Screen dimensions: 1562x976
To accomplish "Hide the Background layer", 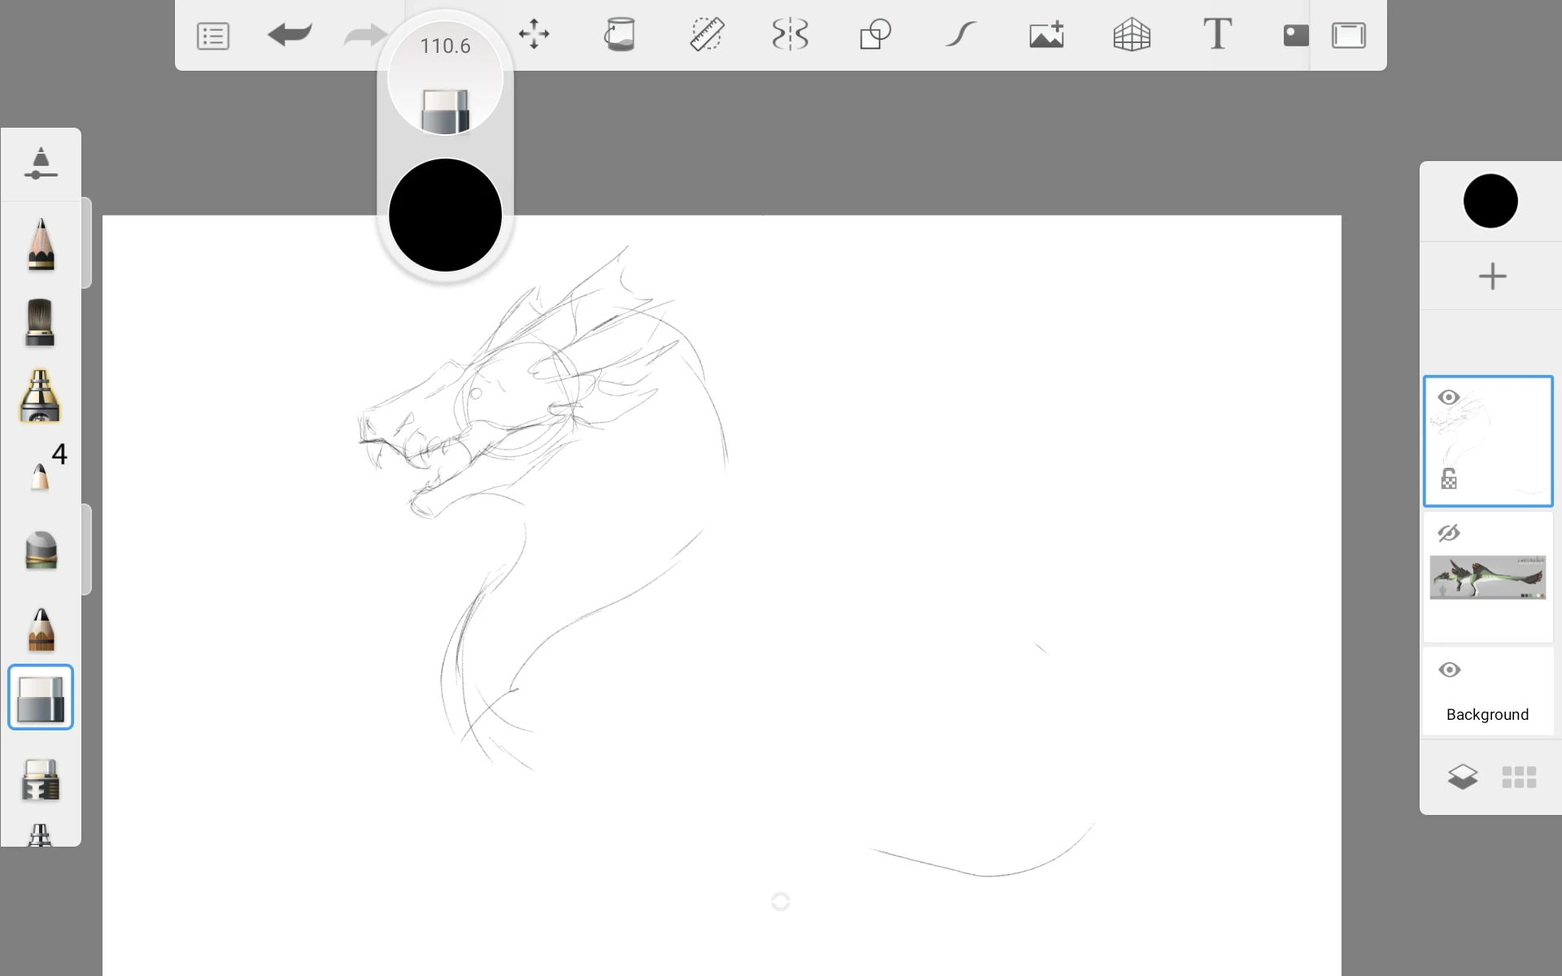I will (x=1449, y=670).
